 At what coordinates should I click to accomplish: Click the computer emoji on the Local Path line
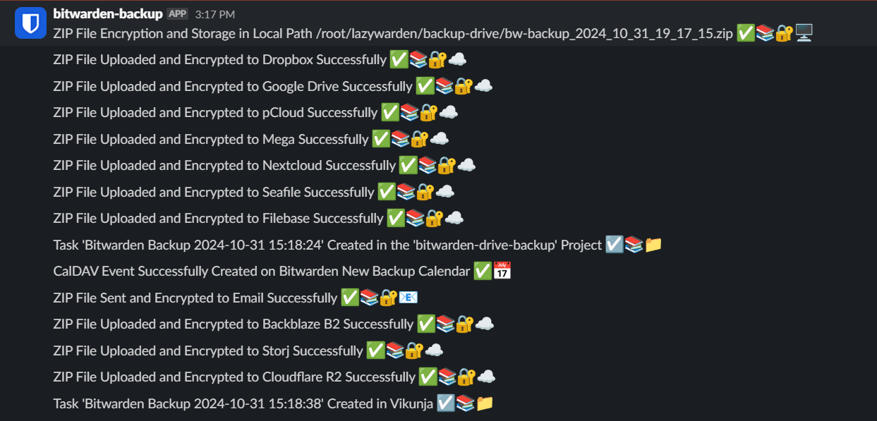[x=804, y=33]
